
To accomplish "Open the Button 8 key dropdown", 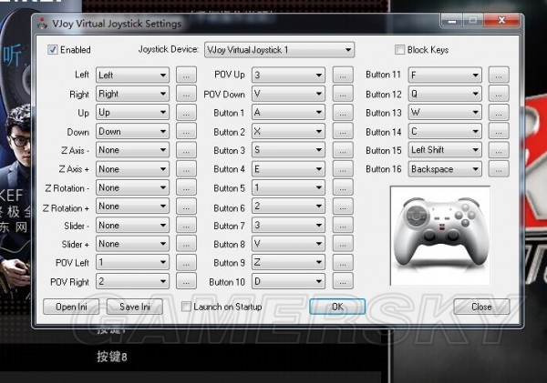I will tap(288, 244).
